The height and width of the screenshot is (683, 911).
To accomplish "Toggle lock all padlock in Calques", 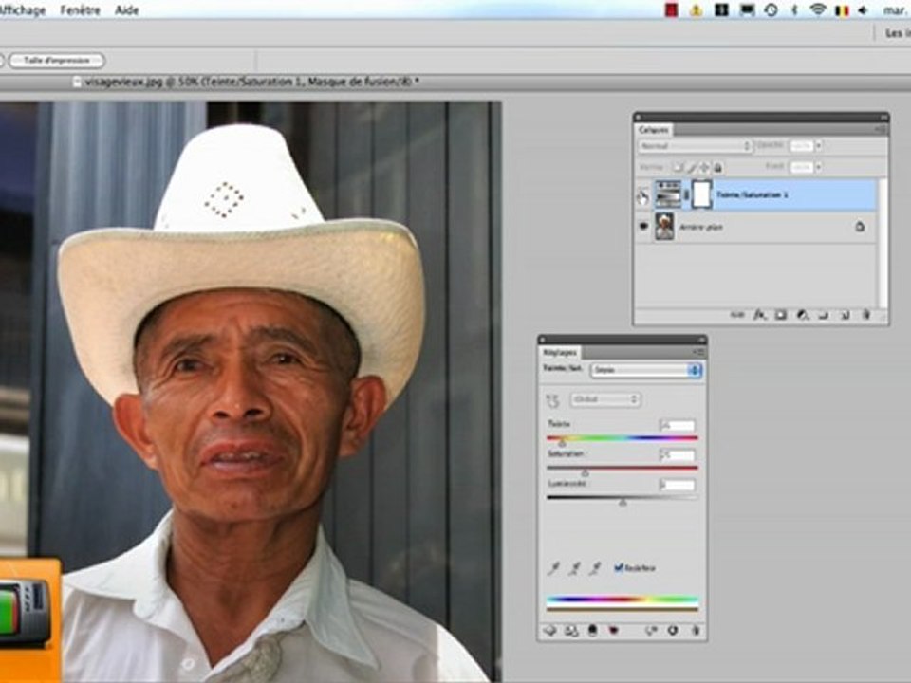I will (718, 168).
